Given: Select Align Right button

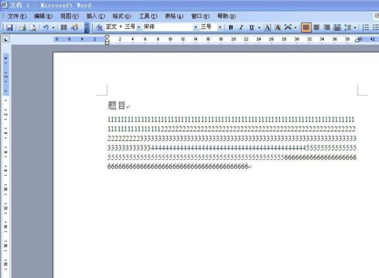Looking at the screenshot, I should point(327,27).
